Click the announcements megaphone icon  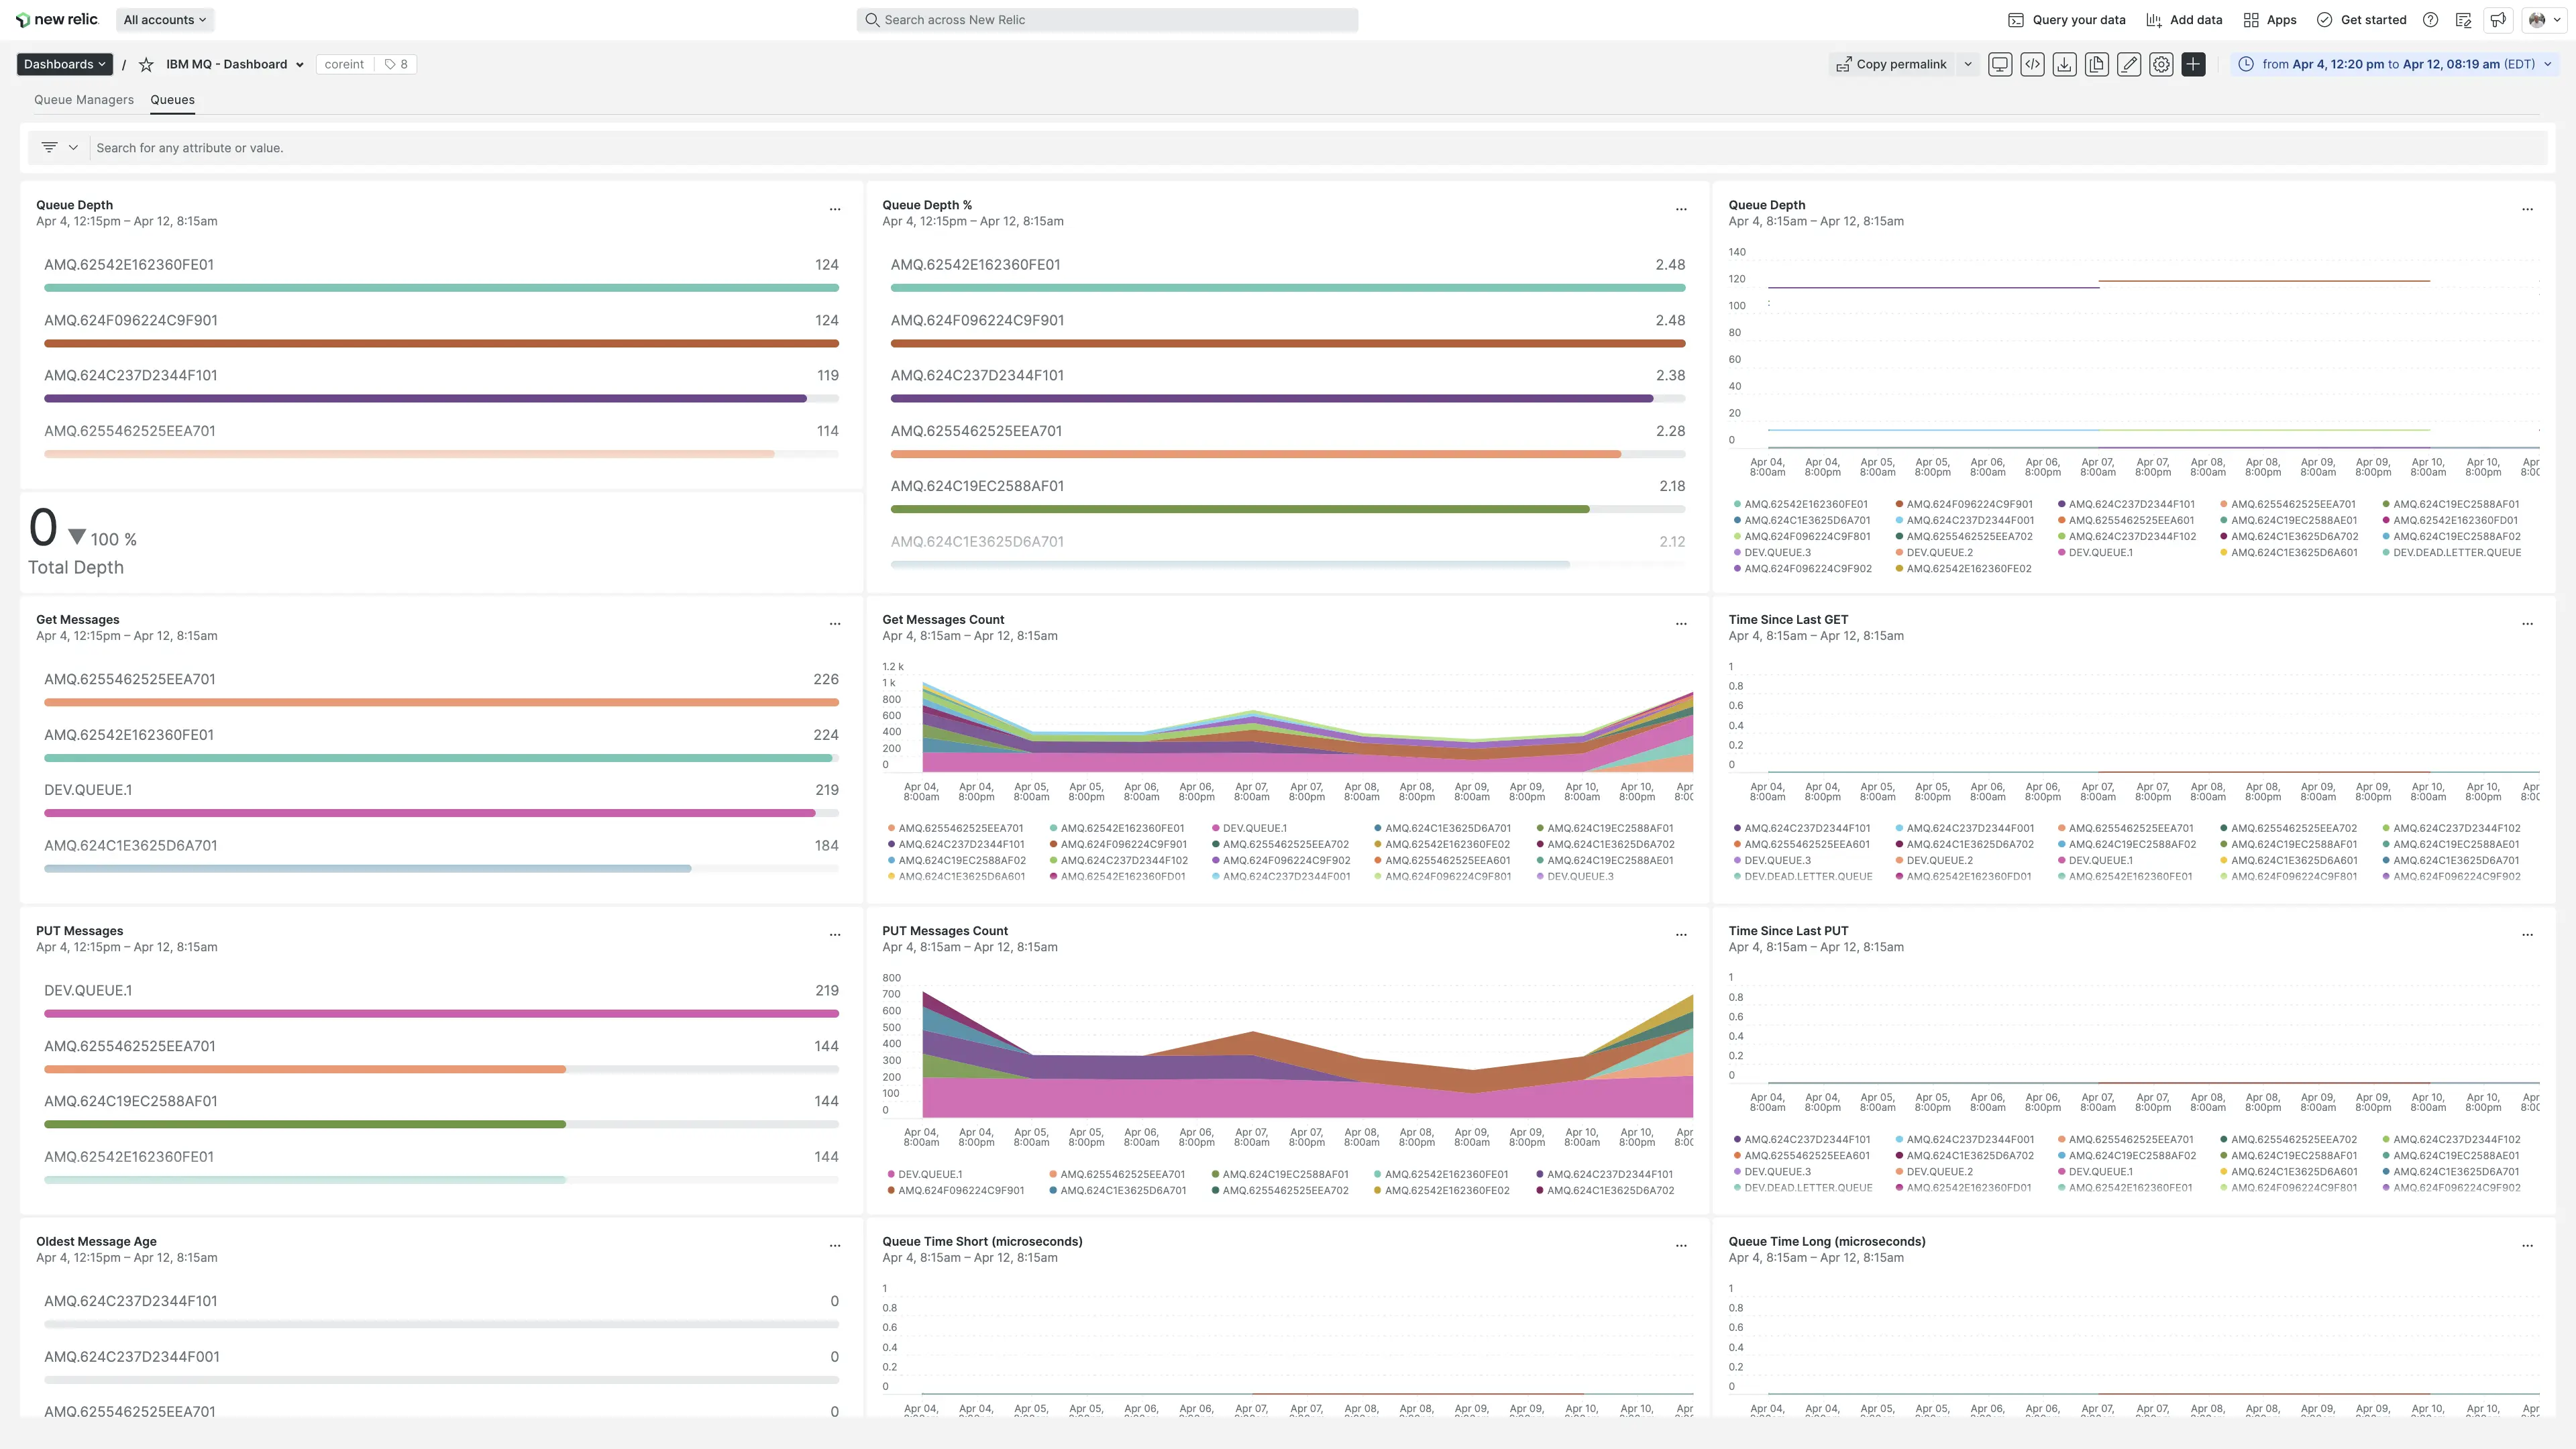click(x=2498, y=20)
